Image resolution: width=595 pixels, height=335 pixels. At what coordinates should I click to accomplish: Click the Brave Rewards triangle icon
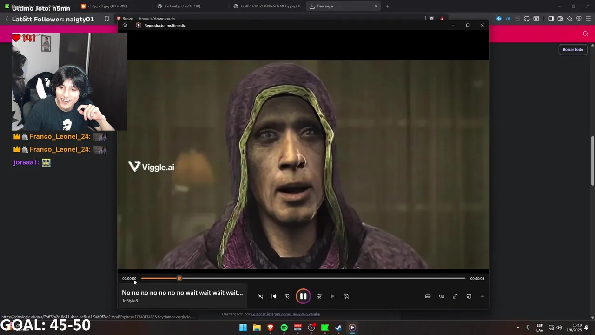point(442,19)
